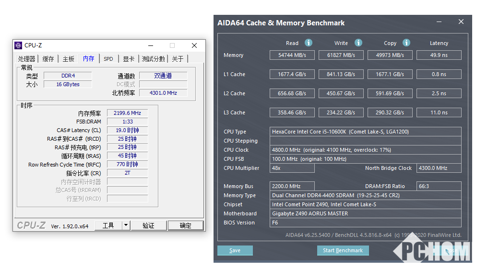Screen dimensions: 488x279
Task: Open the 关于 tab
Action: click(x=178, y=59)
